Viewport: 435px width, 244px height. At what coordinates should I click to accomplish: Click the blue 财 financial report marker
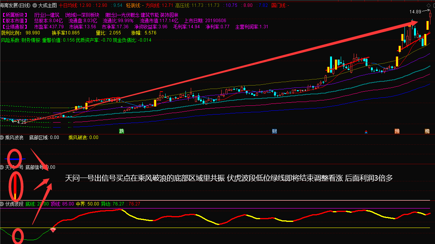[274, 131]
